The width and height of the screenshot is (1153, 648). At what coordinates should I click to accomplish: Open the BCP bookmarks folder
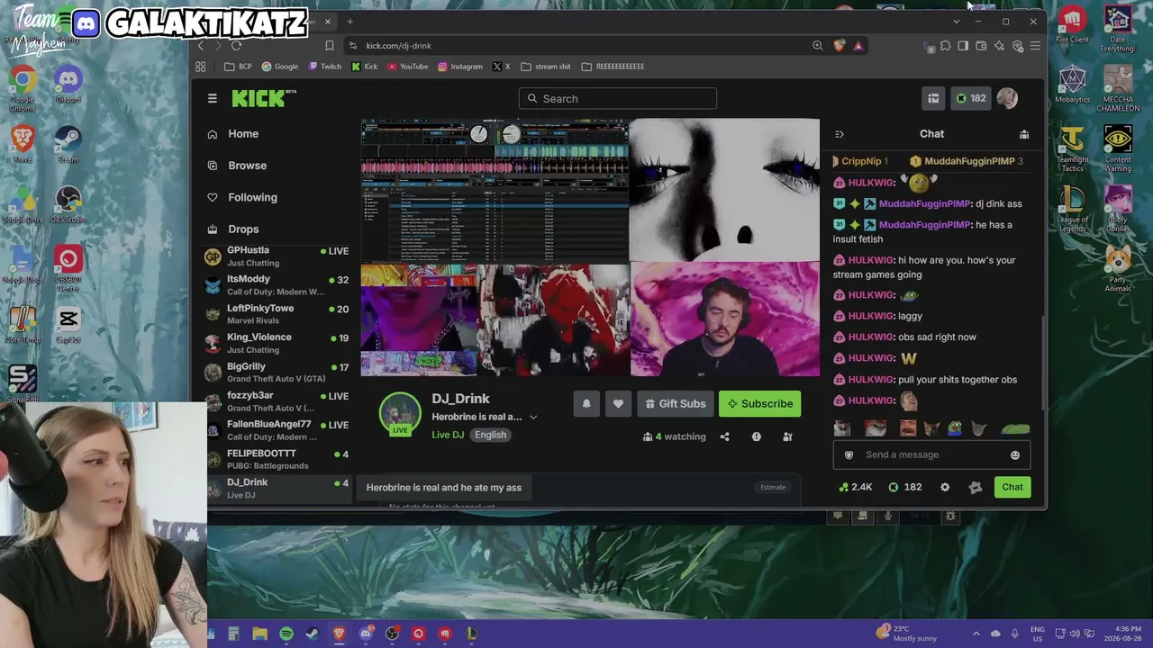point(238,67)
